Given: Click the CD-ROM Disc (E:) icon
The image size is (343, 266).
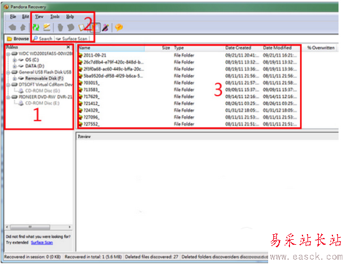Looking at the screenshot, I should coord(21,103).
